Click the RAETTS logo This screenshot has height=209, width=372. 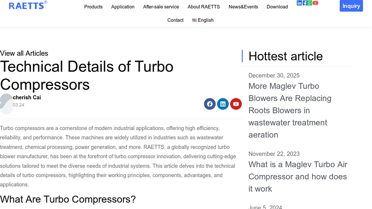point(28,5)
